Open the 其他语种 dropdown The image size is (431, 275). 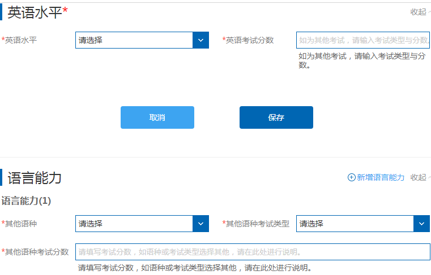point(142,224)
